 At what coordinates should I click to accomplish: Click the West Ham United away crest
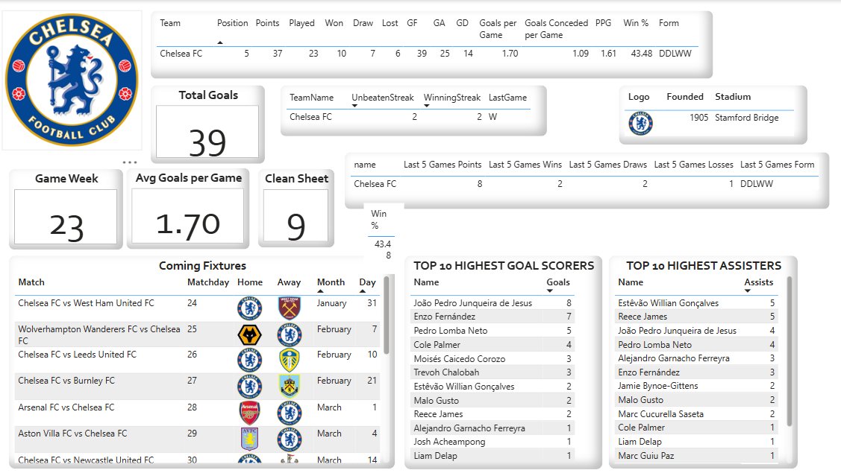[x=290, y=308]
